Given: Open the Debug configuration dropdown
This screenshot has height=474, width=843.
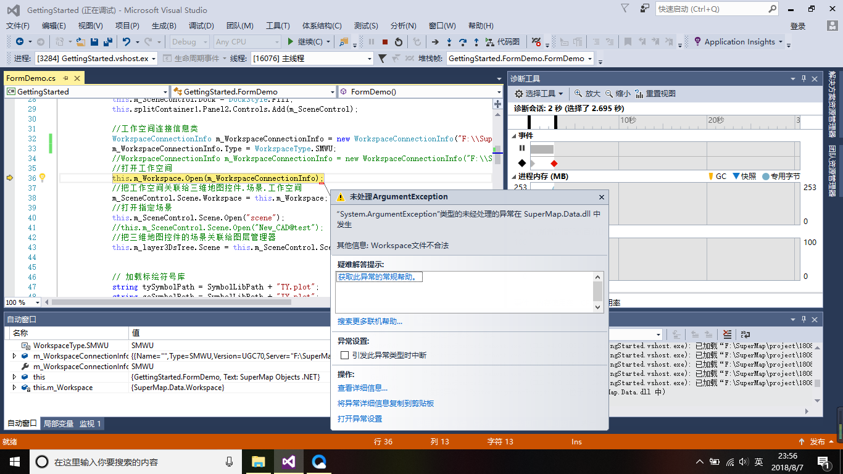Looking at the screenshot, I should [x=189, y=42].
